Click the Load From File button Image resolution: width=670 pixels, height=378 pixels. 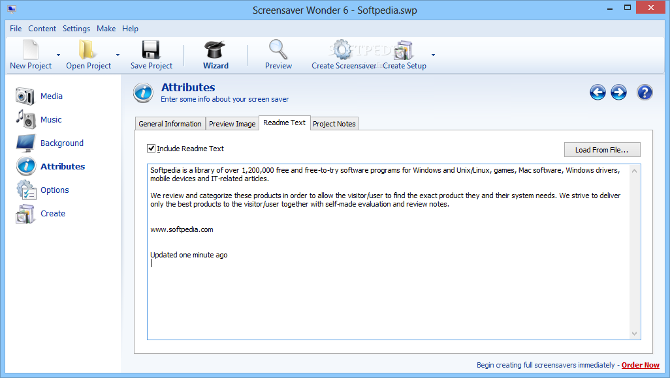click(x=601, y=150)
